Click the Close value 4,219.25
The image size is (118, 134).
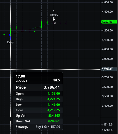[x=54, y=110]
